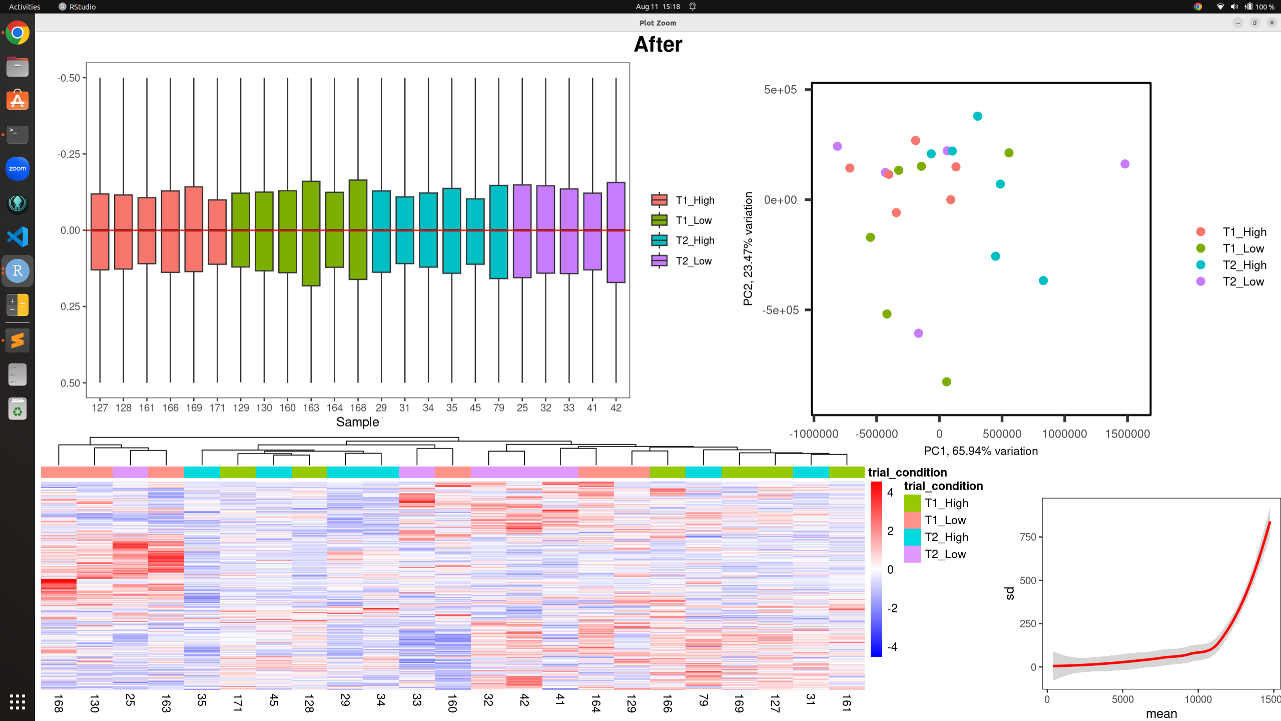Click T2_Low purple boxplot legend swatch

(x=659, y=260)
